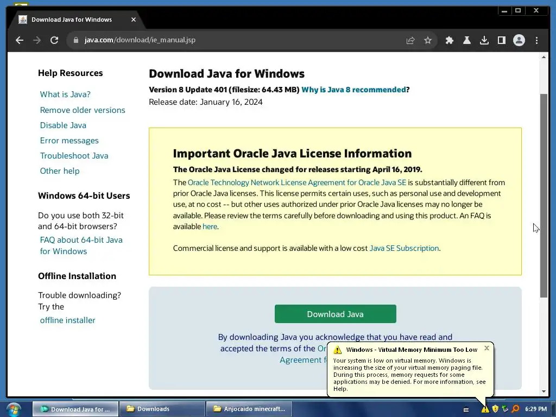Bookmark this page with the star icon
The width and height of the screenshot is (556, 417).
pos(428,40)
